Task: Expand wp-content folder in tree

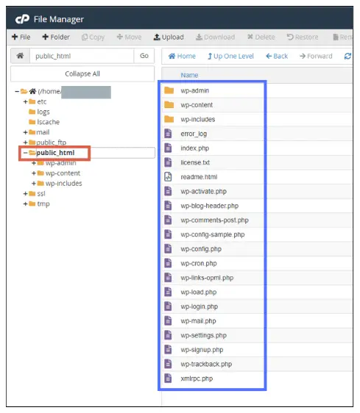Action: (x=34, y=173)
